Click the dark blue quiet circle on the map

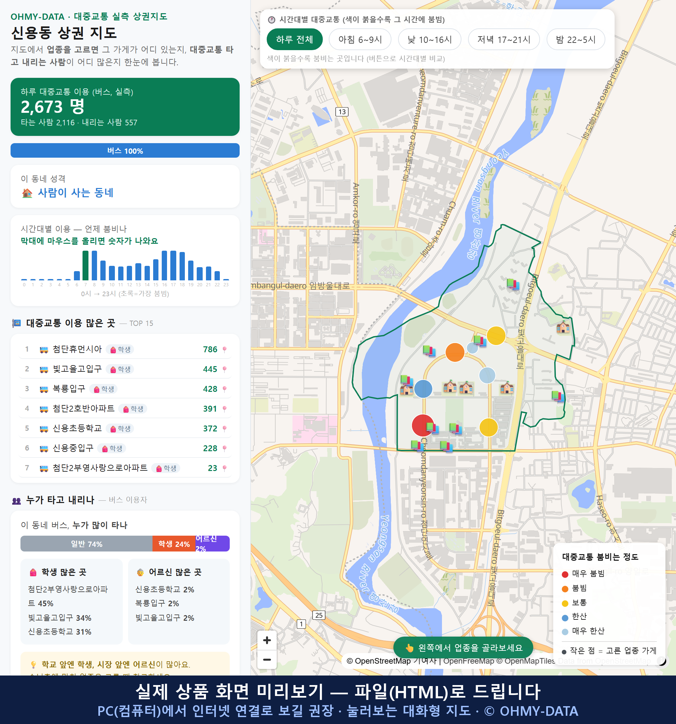coord(423,389)
